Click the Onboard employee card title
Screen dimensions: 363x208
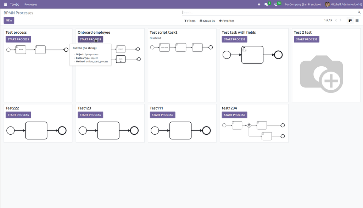pos(94,32)
